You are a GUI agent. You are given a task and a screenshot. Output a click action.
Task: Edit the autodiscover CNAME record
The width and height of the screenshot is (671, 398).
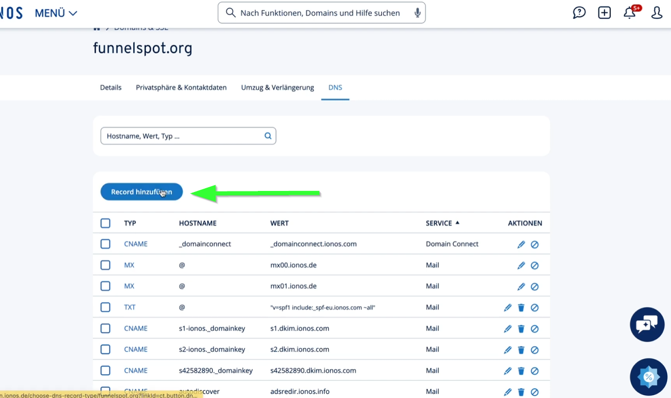(508, 392)
